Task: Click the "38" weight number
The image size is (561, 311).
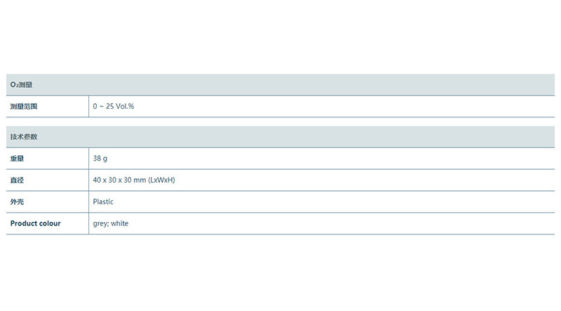Action: [x=97, y=159]
